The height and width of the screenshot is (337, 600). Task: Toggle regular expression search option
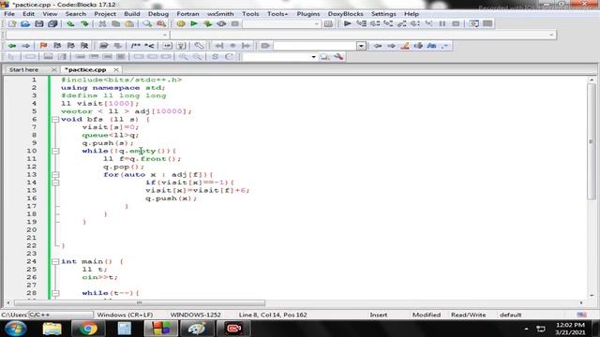pos(444,46)
